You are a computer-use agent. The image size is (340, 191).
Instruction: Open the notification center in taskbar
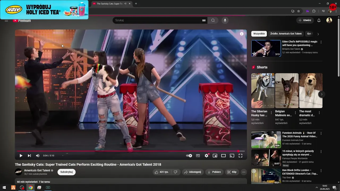point(334,188)
